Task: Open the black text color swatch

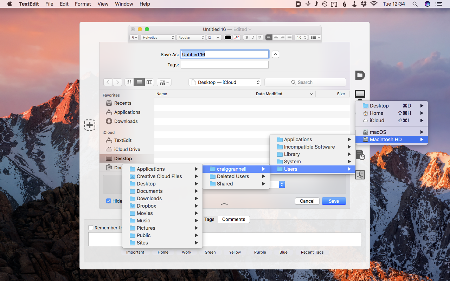Action: (x=228, y=38)
